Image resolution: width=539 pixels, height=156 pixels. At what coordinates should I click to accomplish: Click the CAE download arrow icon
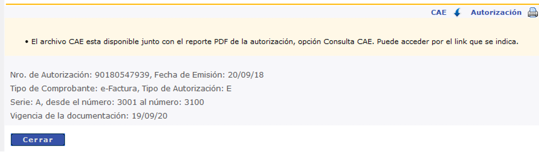pyautogui.click(x=457, y=13)
